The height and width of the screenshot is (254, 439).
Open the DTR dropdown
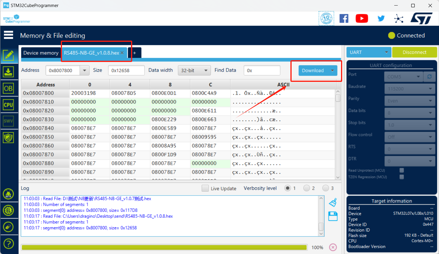(x=409, y=161)
